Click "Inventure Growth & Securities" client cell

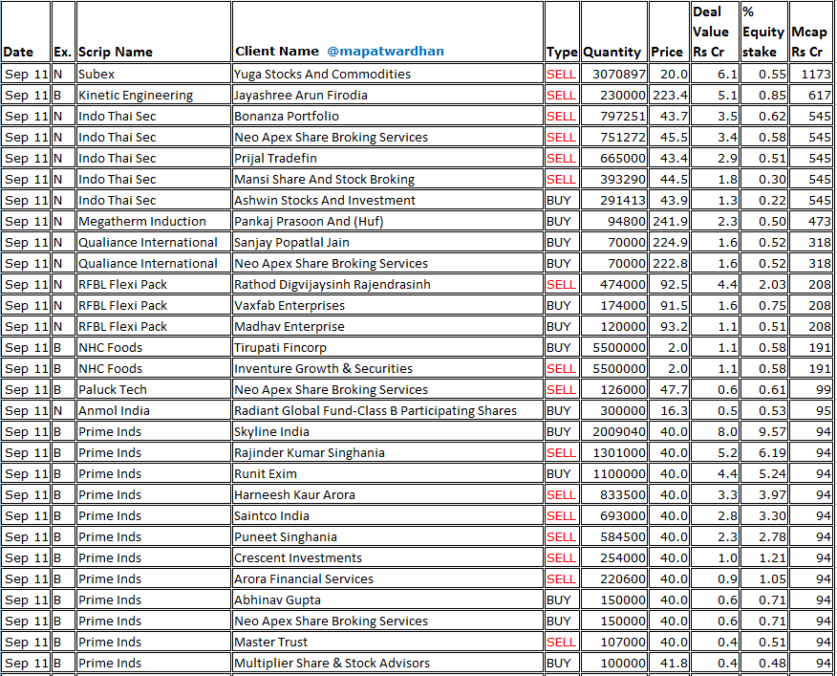[388, 369]
